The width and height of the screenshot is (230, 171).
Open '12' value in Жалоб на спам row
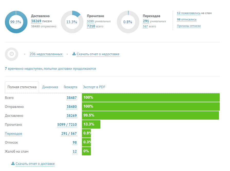click(x=75, y=151)
